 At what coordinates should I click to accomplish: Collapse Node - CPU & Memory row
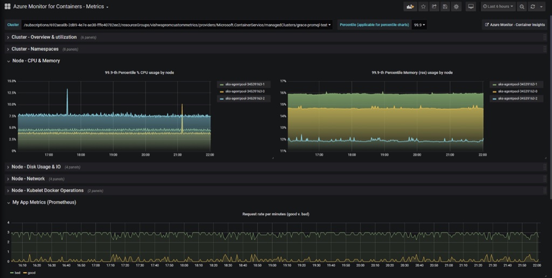pos(36,60)
